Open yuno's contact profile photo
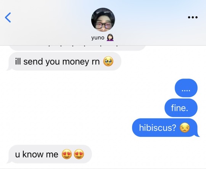The width and height of the screenshot is (206, 169). [x=103, y=20]
